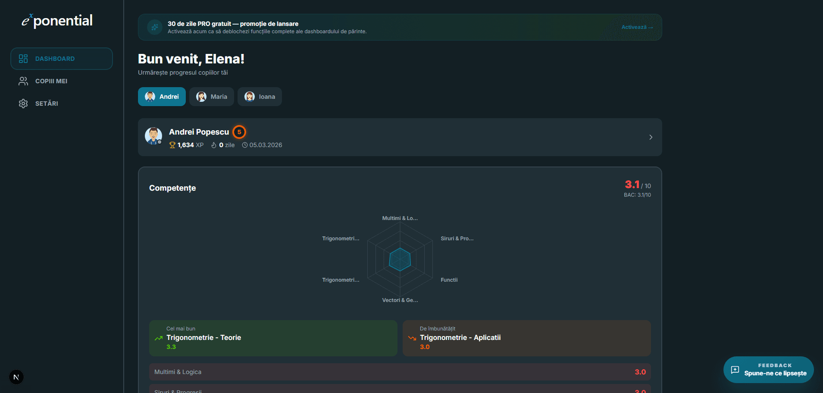
Task: Click the clock icon beside 05.03.2026
Action: click(245, 145)
